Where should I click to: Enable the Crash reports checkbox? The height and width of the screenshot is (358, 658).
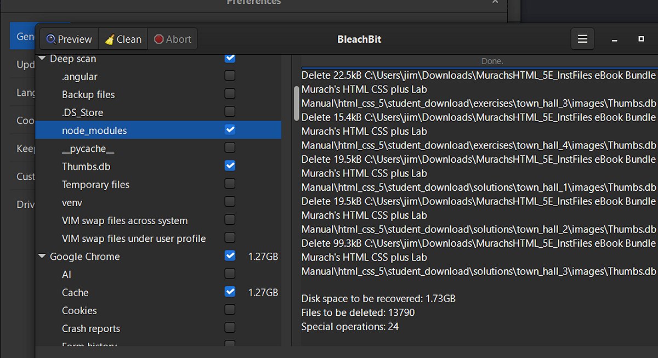[x=230, y=328]
